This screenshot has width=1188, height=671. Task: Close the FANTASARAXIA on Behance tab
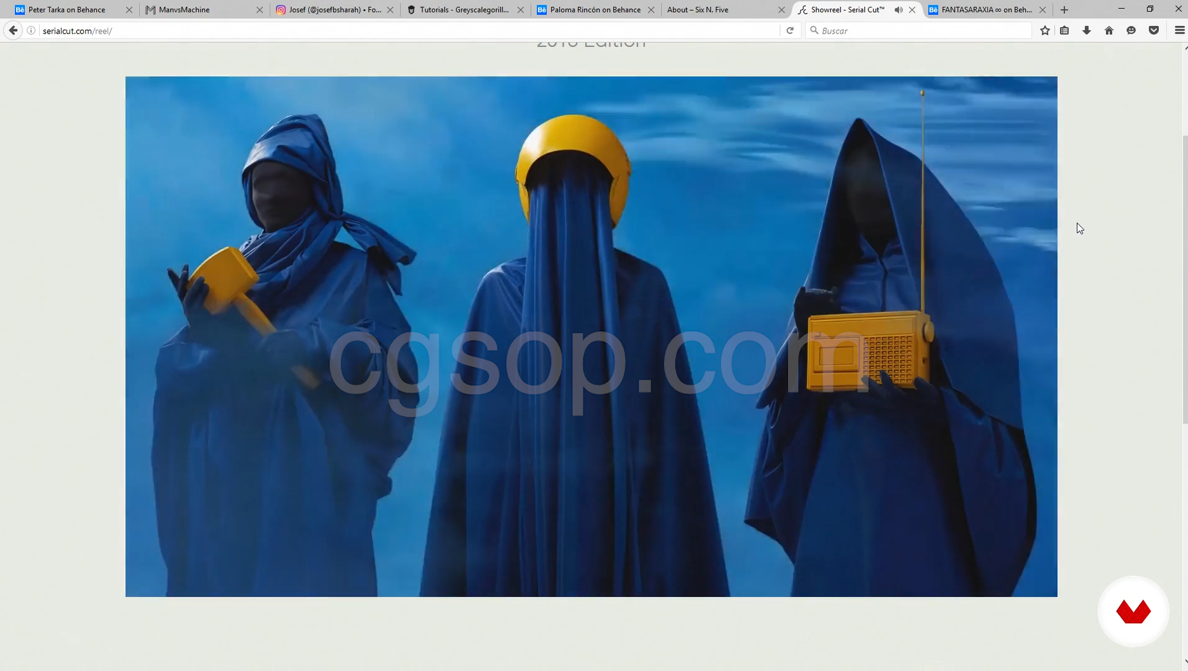(x=1043, y=10)
